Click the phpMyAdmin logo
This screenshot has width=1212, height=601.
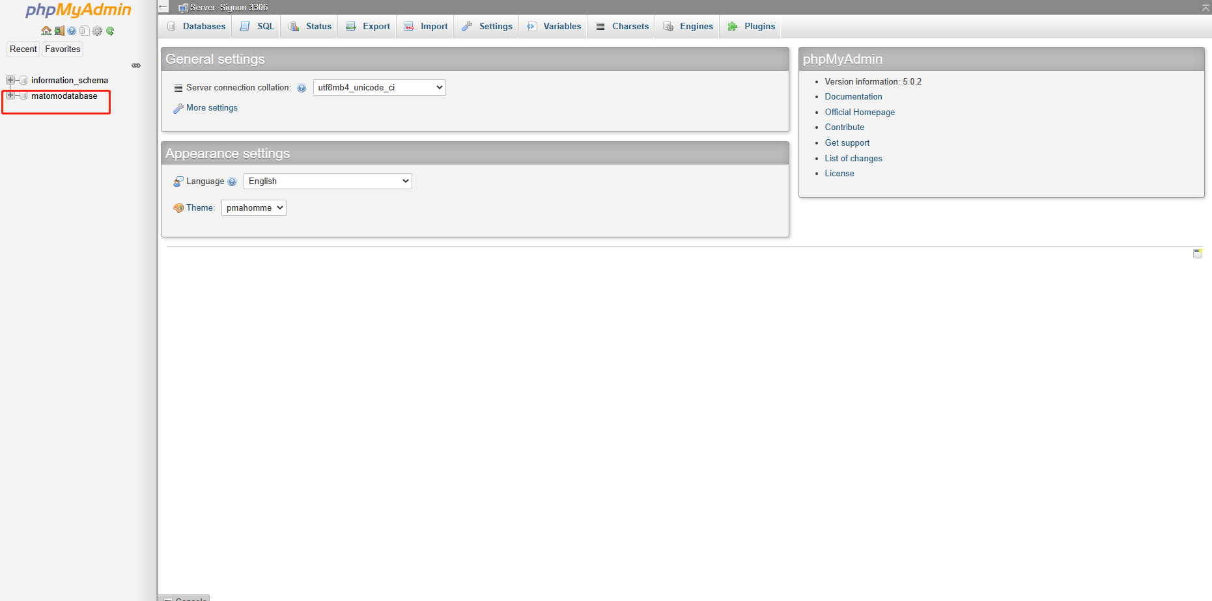coord(78,10)
